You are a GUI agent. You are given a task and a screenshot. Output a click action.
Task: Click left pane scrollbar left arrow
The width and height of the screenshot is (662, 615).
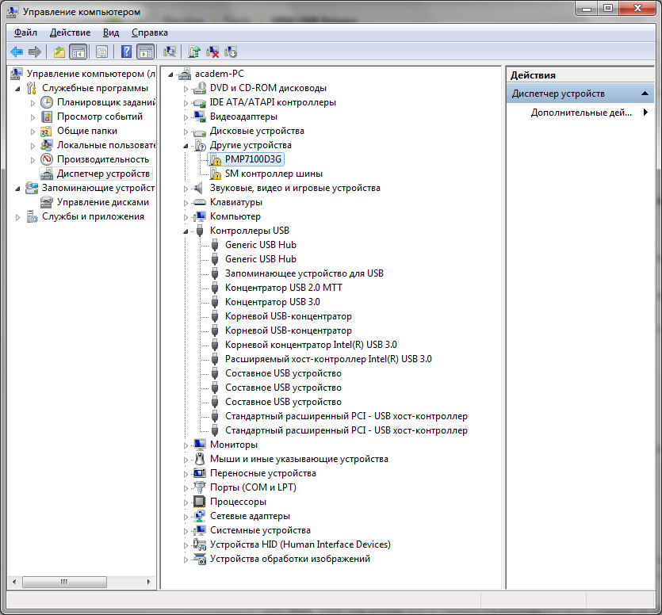[x=14, y=582]
